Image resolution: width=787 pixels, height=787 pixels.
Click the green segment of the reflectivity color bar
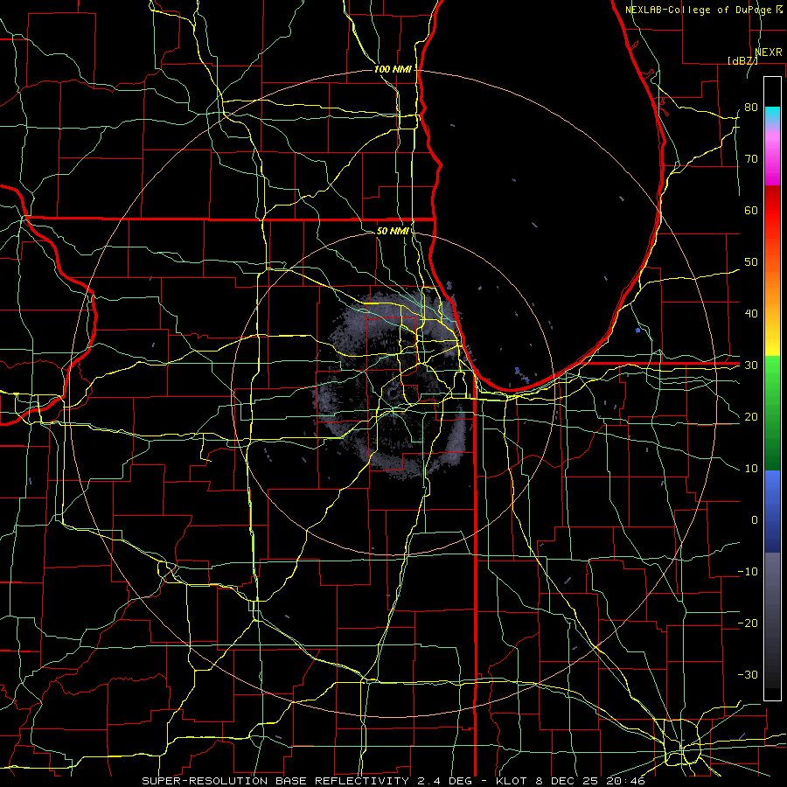(x=772, y=413)
